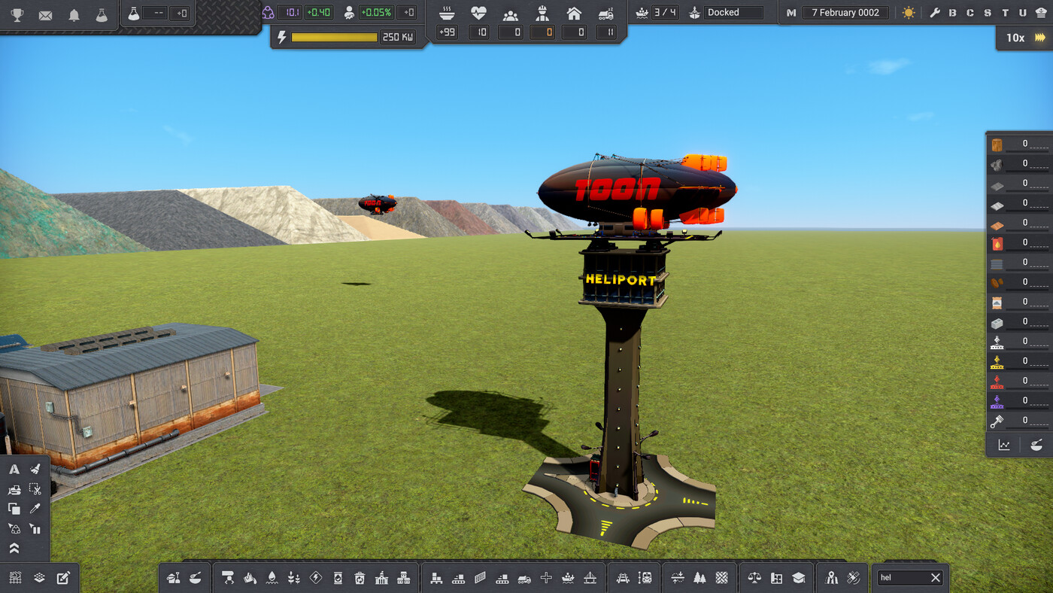Clear the 'hel' search box
The image size is (1053, 593).
click(x=936, y=578)
